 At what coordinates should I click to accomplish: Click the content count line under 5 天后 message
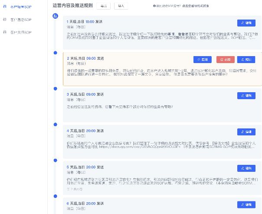(75, 189)
